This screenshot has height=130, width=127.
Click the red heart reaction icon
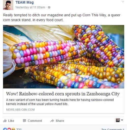click(x=9, y=129)
